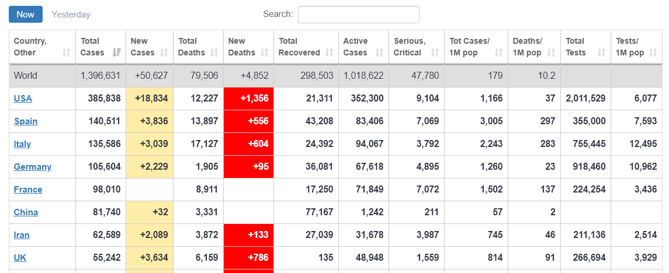
Task: Click USA tests per million 6,077
Action: pos(645,99)
